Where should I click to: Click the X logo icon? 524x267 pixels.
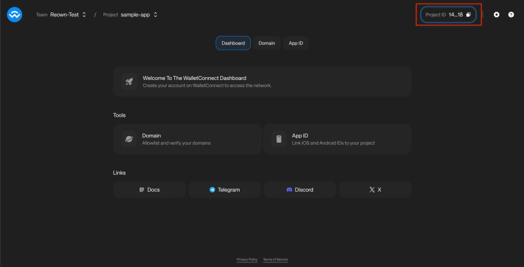(x=372, y=190)
